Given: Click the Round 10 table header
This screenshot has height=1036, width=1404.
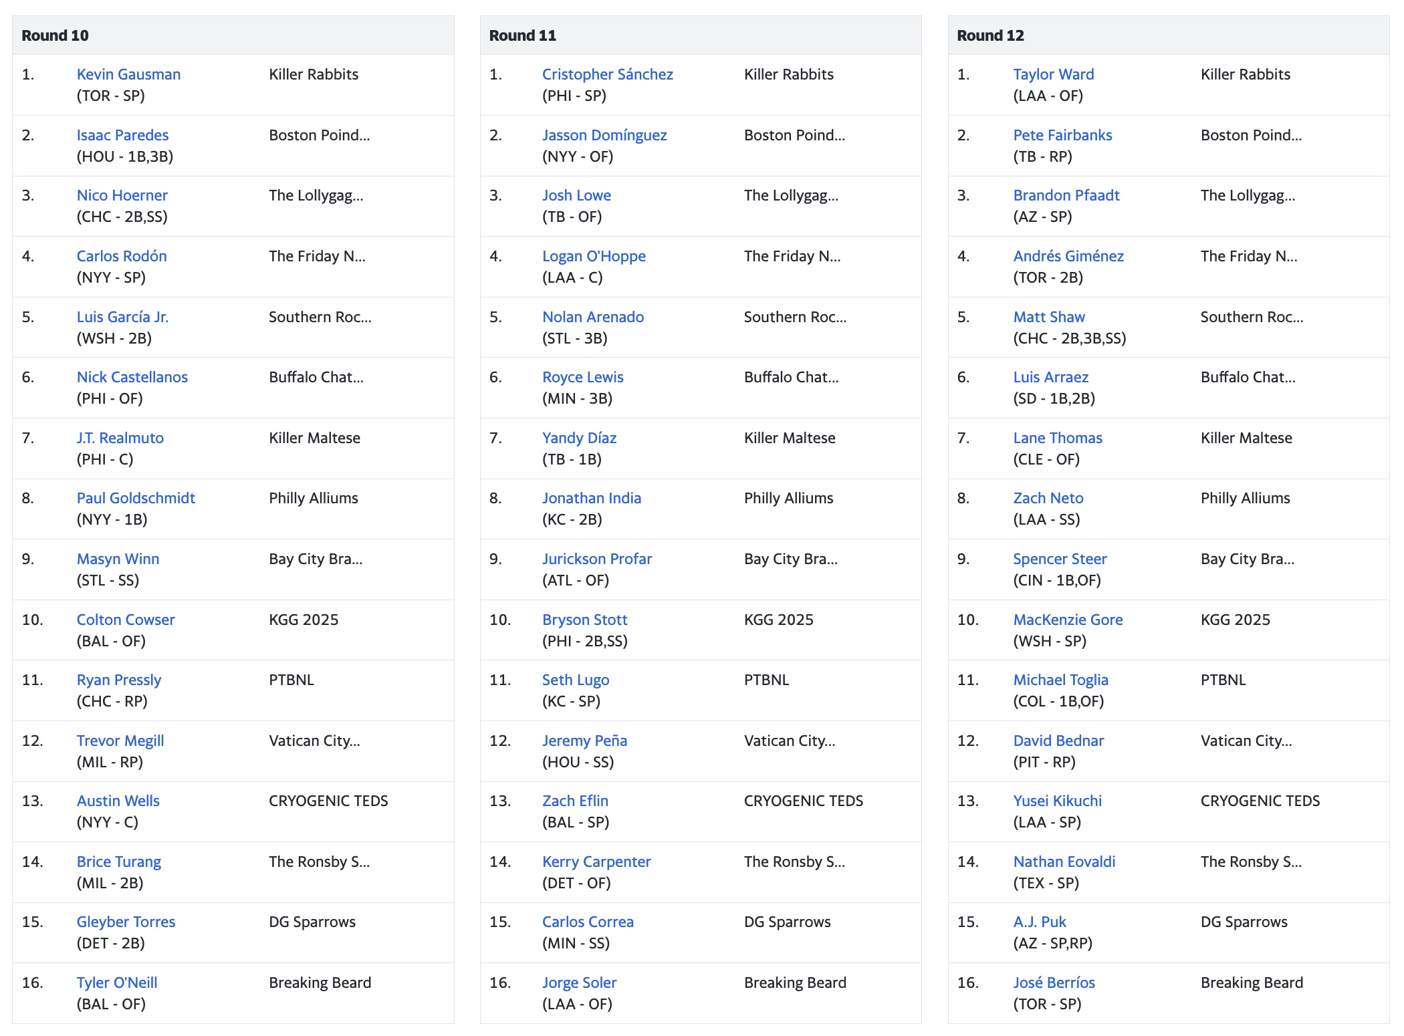Looking at the screenshot, I should click(233, 35).
